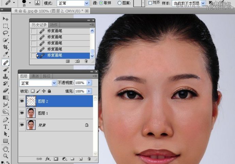The height and width of the screenshot is (164, 235).
Task: Select the Type tool
Action: (6, 127)
